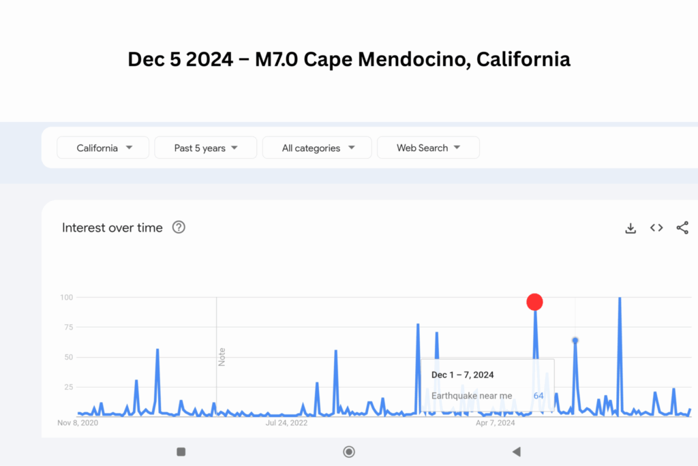Screen dimensions: 698x466
Task: Click the Dec 5 2024 Cape Mendocino title
Action: click(349, 59)
